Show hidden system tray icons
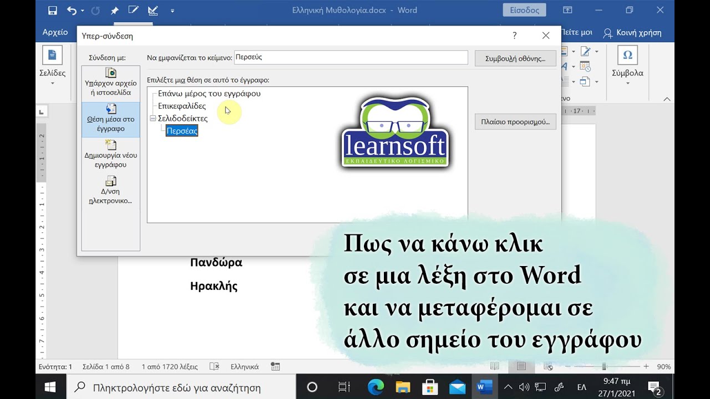 click(509, 387)
